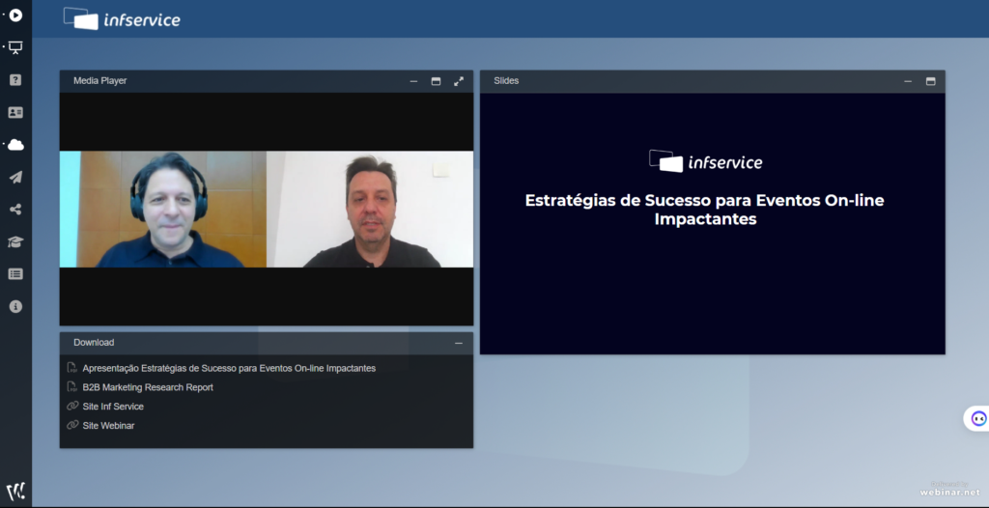The width and height of the screenshot is (989, 508).
Task: Maximize the Media Player panel
Action: [436, 81]
